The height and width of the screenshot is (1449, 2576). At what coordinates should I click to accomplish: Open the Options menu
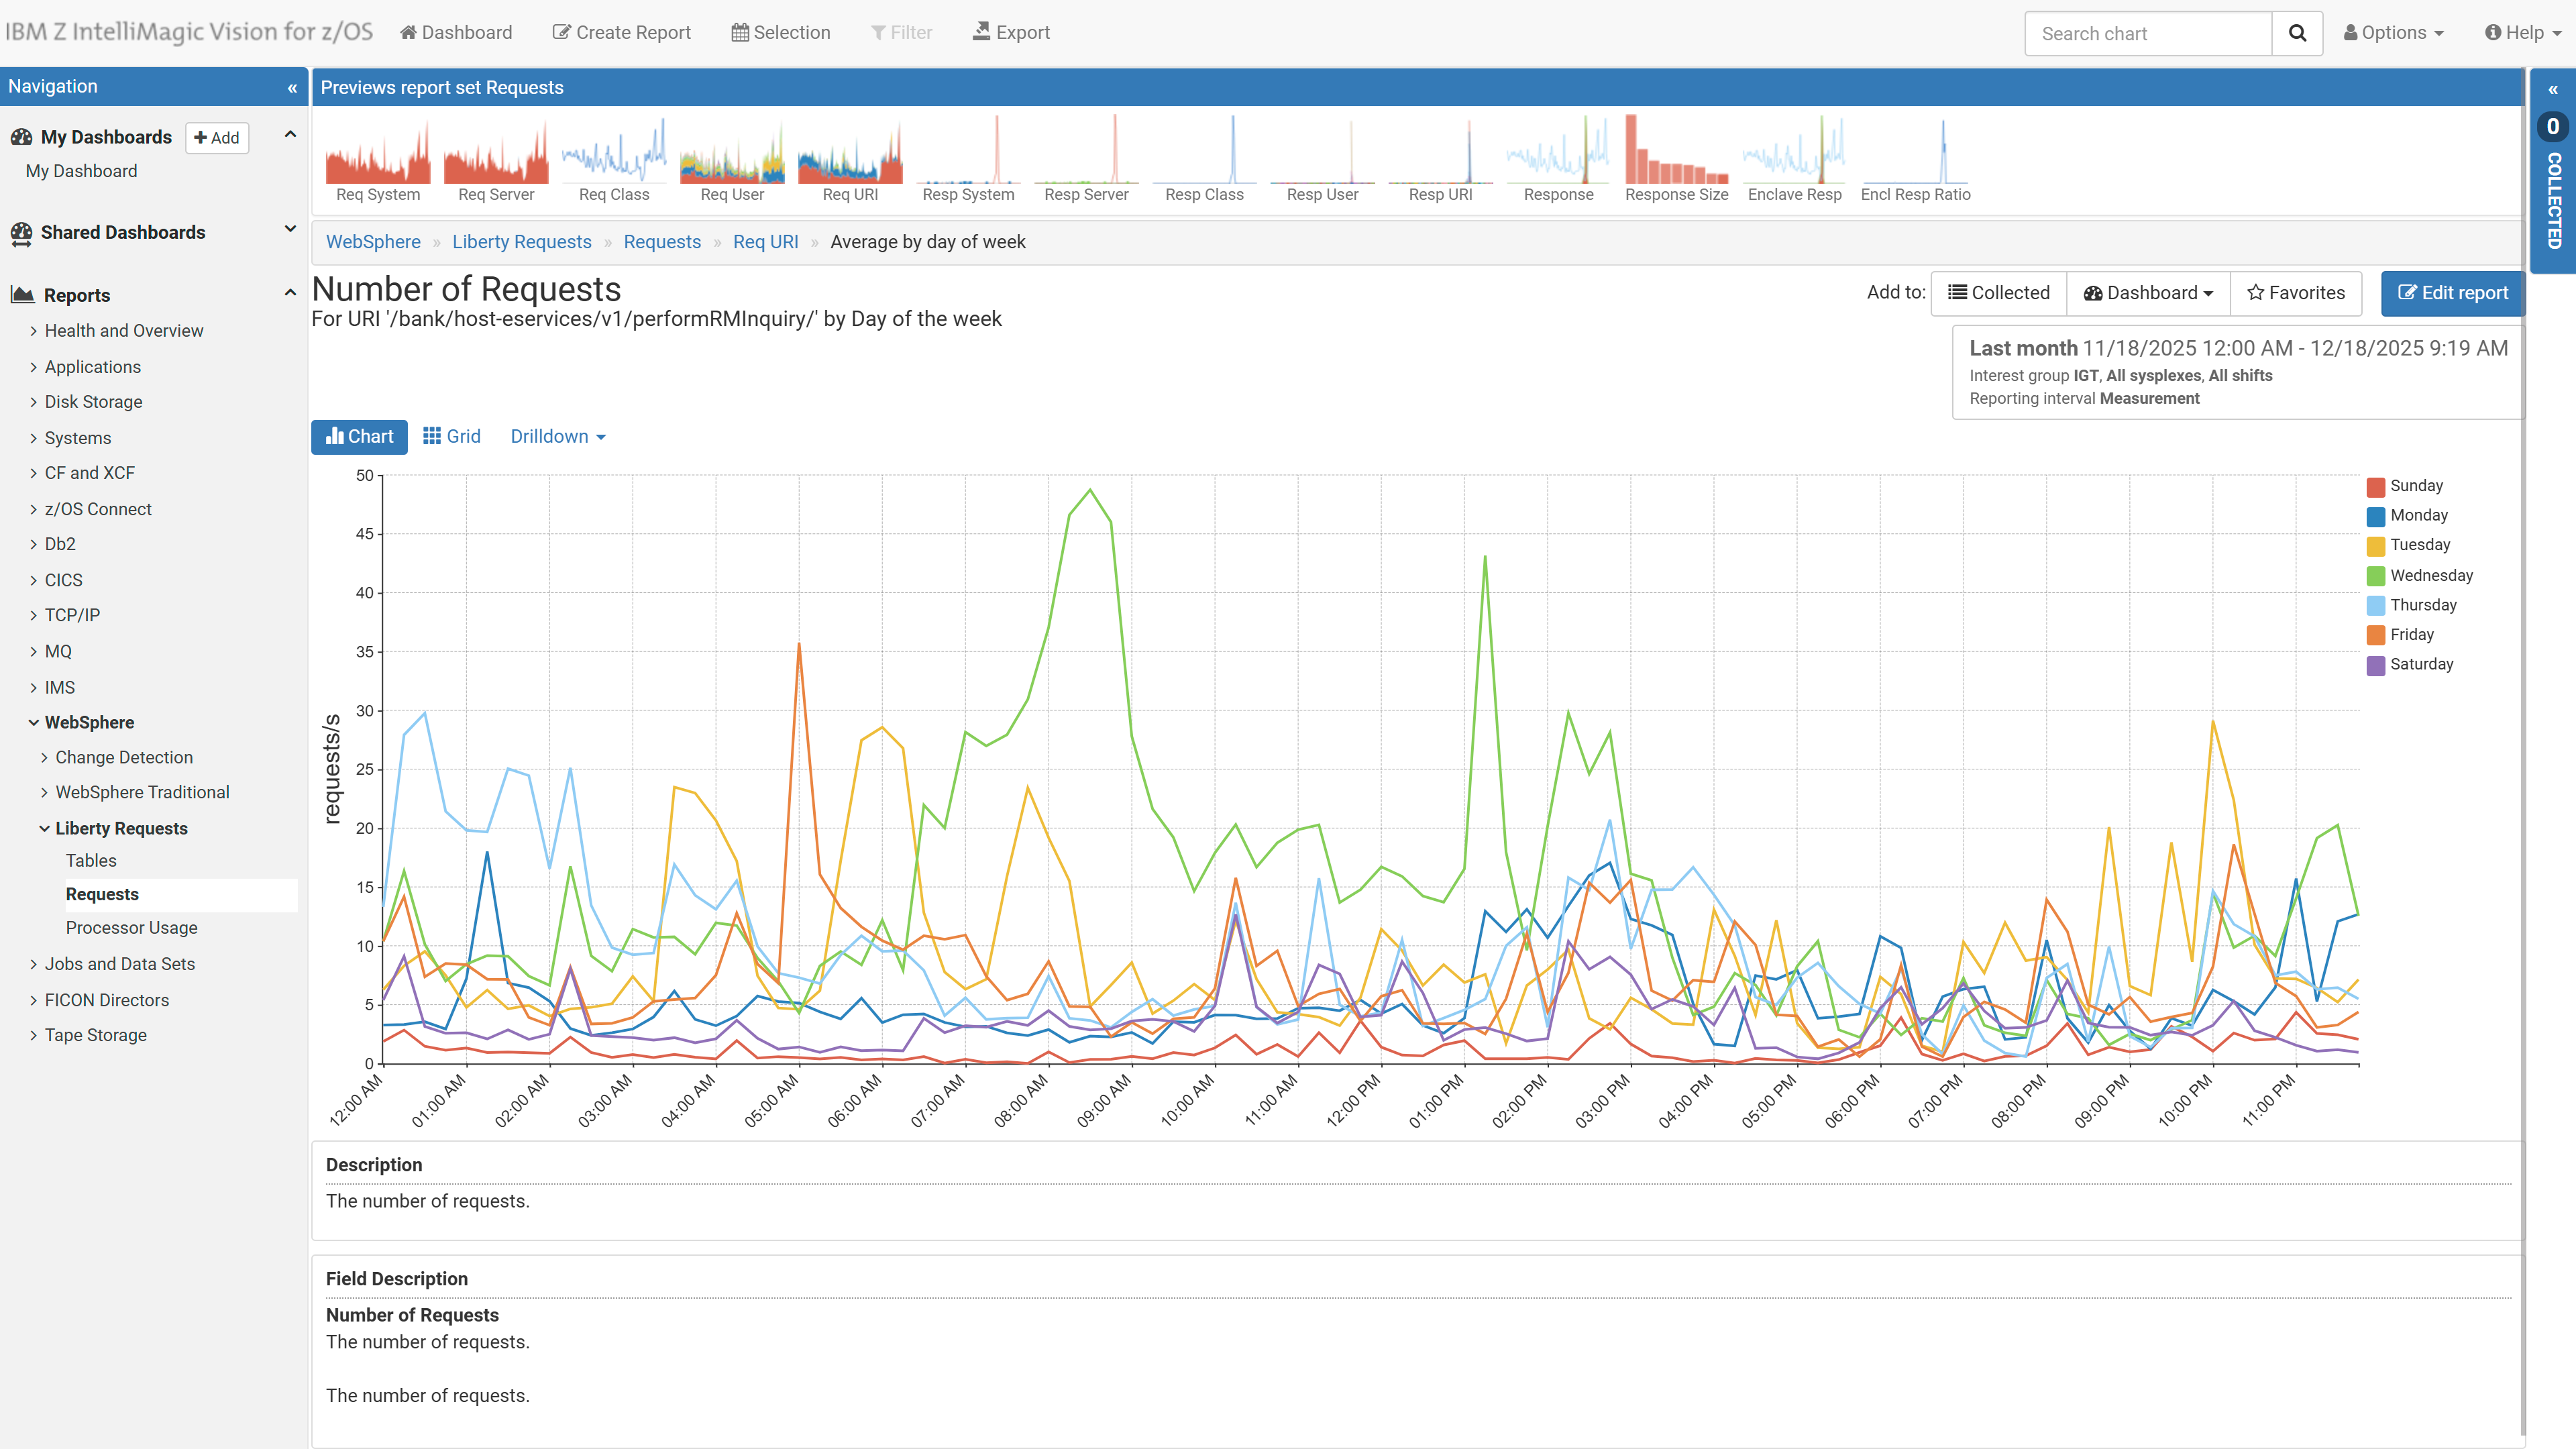pyautogui.click(x=2393, y=33)
